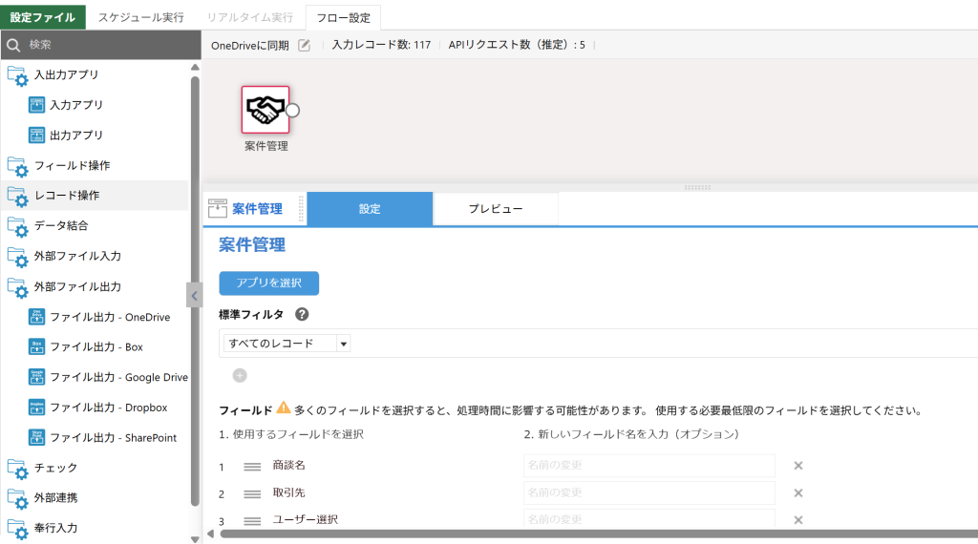
Task: Select the 案件管理 handshake node
Action: tap(266, 110)
